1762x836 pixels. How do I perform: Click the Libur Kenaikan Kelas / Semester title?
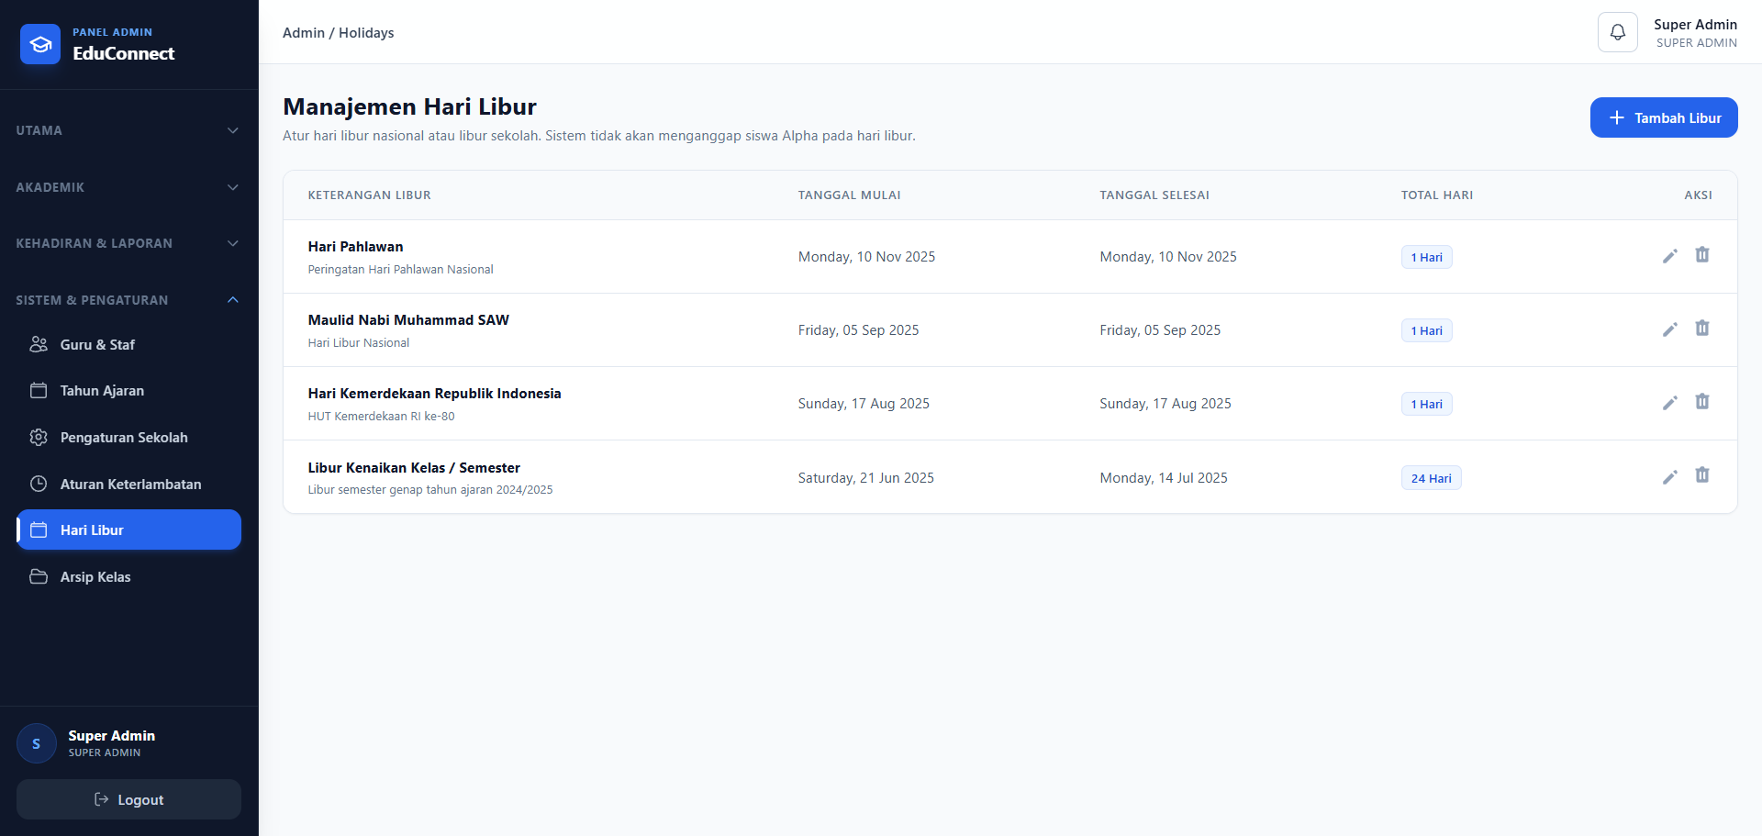[414, 468]
